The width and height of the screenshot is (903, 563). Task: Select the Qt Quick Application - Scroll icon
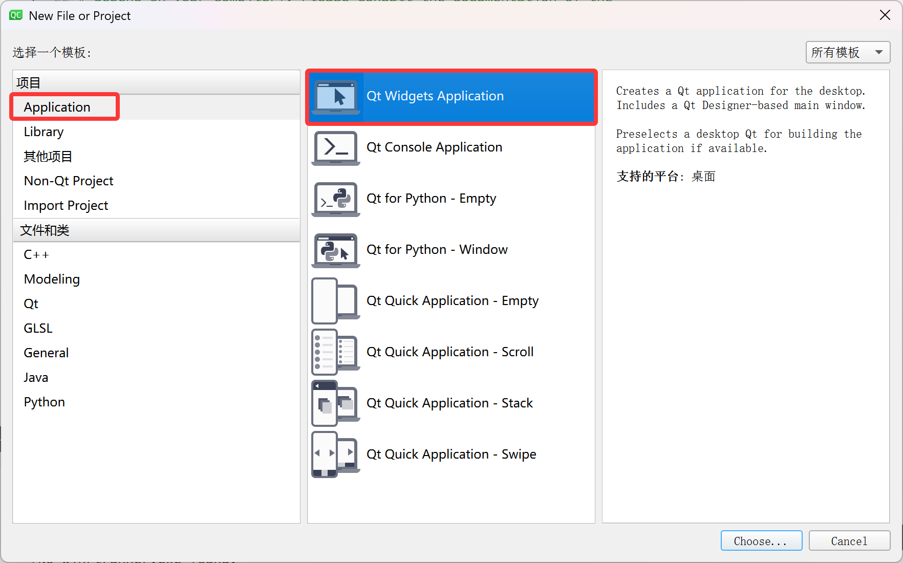[x=336, y=352]
